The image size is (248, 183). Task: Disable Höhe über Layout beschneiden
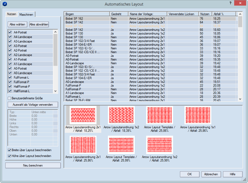click(x=10, y=156)
